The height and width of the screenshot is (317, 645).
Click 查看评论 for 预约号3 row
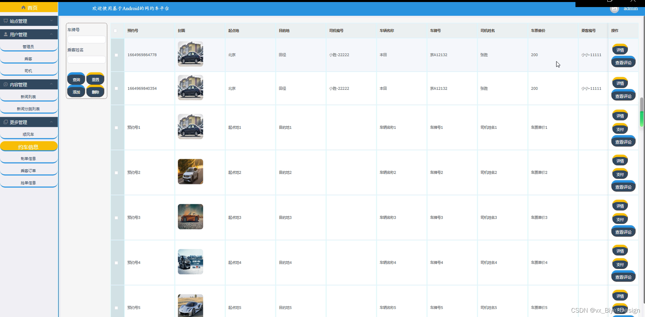[623, 232]
